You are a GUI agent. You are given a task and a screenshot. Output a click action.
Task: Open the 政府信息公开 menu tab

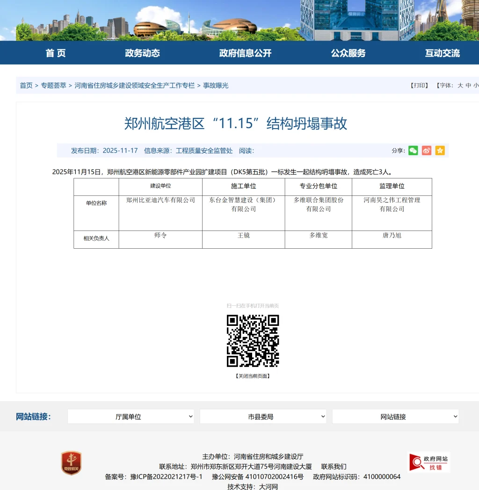pos(245,53)
